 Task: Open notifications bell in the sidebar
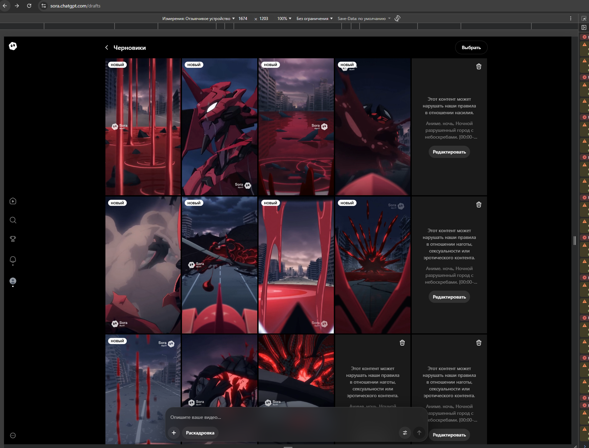pyautogui.click(x=13, y=260)
